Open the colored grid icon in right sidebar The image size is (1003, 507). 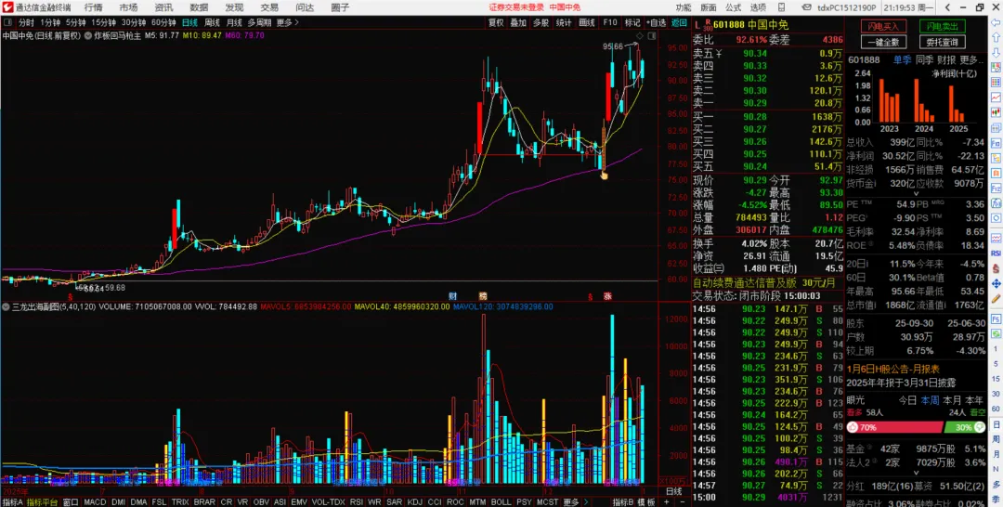(x=996, y=82)
